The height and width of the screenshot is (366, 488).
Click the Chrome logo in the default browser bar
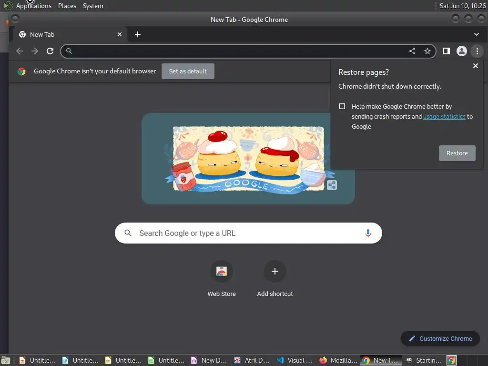[21, 71]
